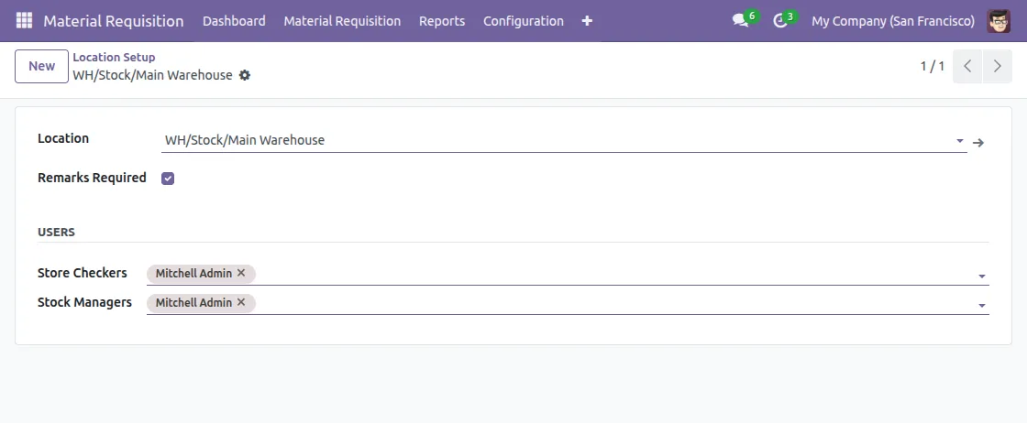Click the plus icon in navbar

point(587,20)
